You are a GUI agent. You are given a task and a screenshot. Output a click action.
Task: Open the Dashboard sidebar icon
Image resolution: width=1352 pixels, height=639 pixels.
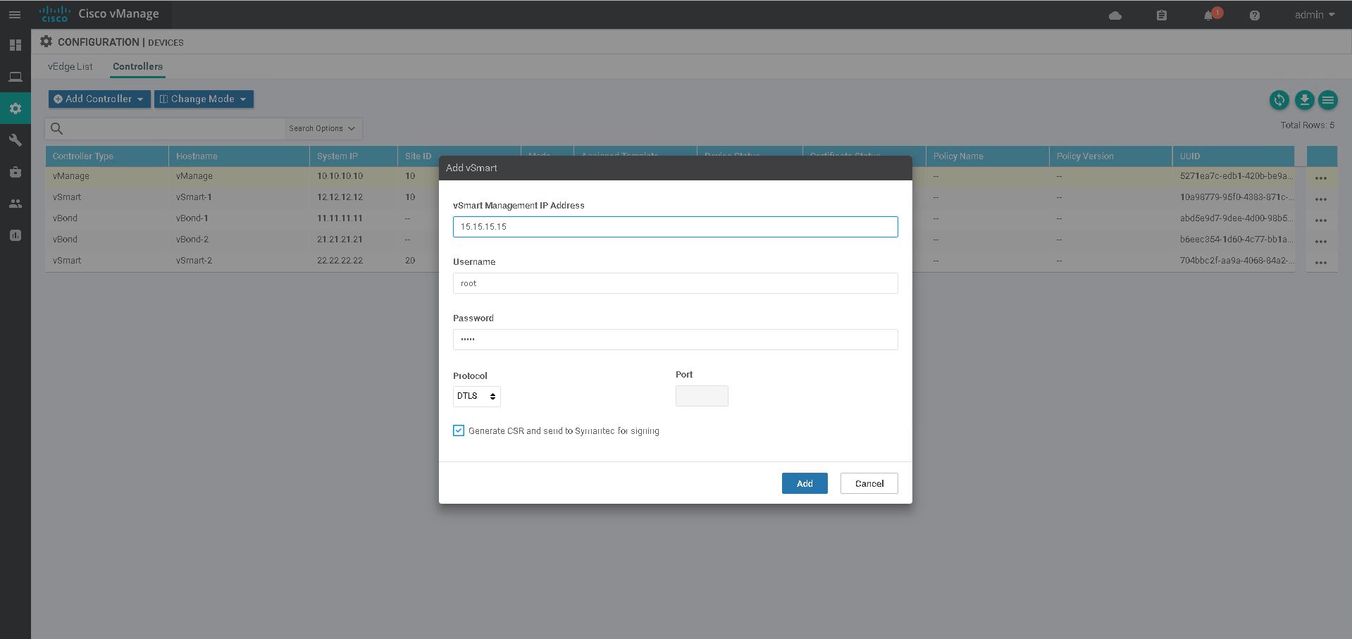click(x=15, y=45)
